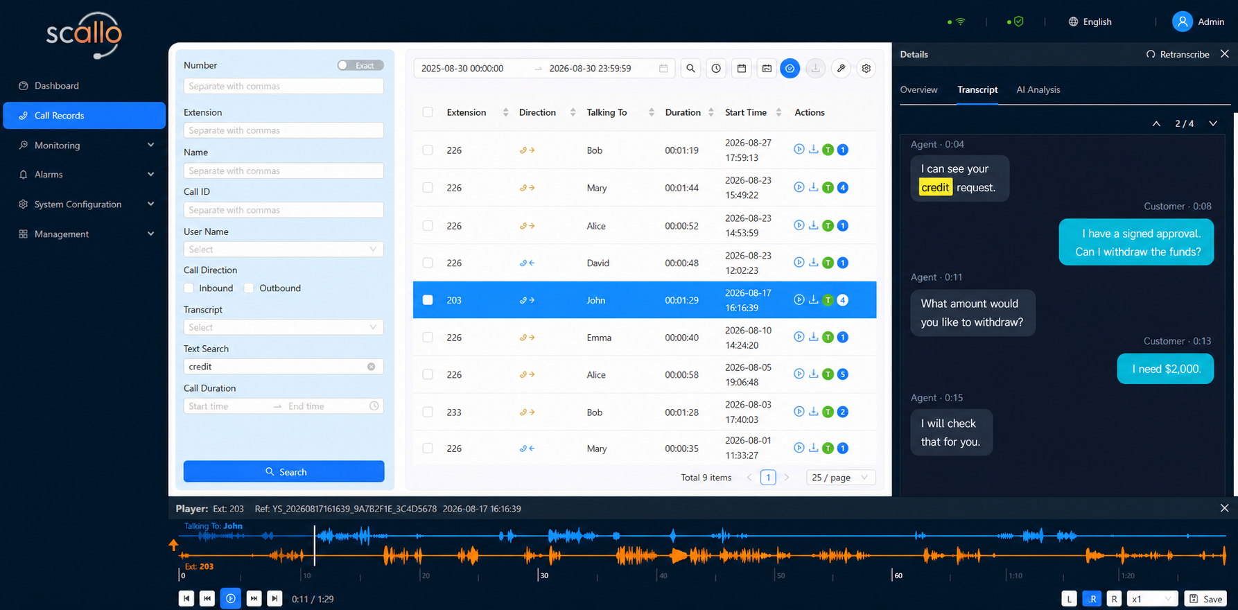Tick the checkbox for the John row
This screenshot has width=1238, height=610.
click(428, 300)
